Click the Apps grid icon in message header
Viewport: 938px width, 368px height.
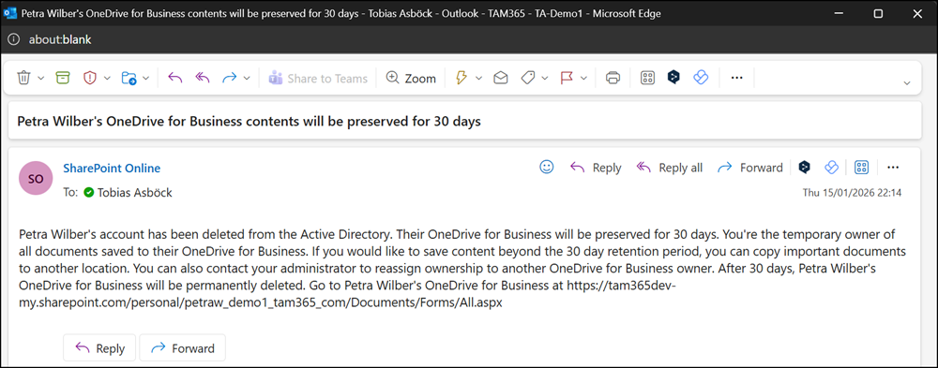(861, 168)
